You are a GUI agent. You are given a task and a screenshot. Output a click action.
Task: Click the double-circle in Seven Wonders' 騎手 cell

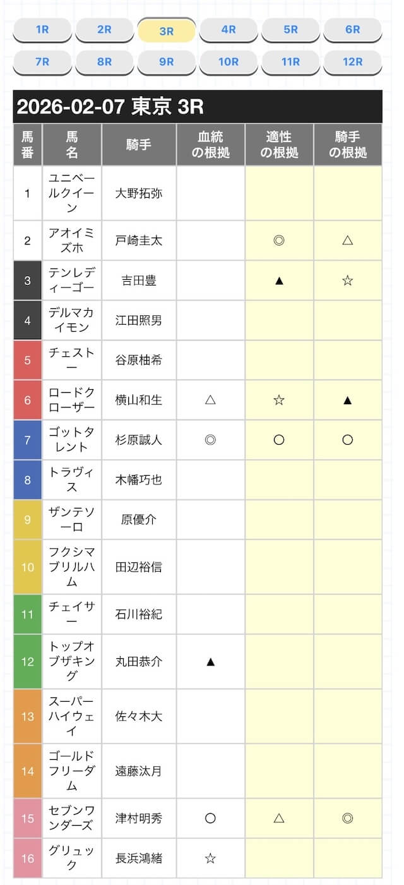click(347, 818)
